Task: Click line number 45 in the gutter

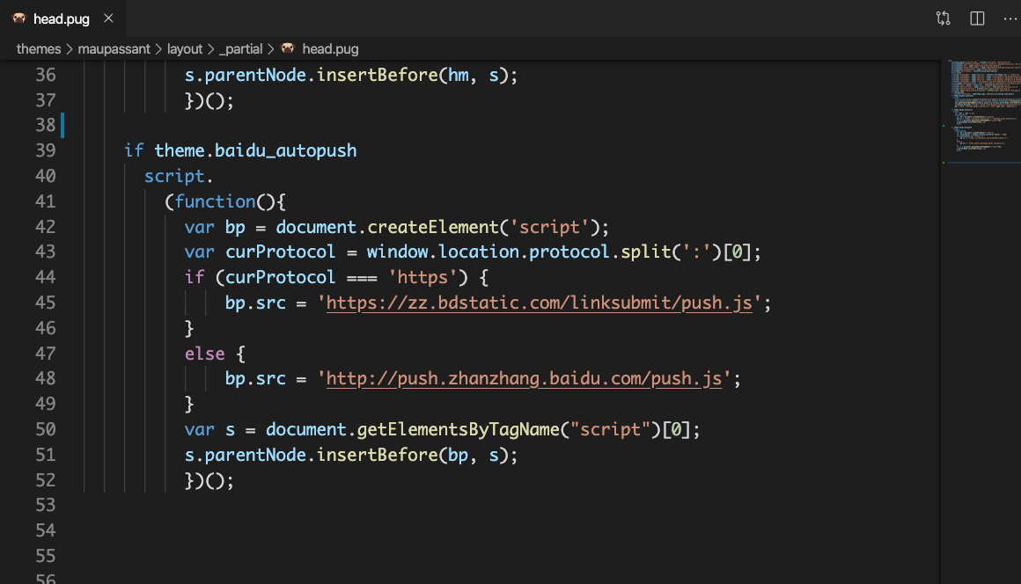Action: [45, 303]
